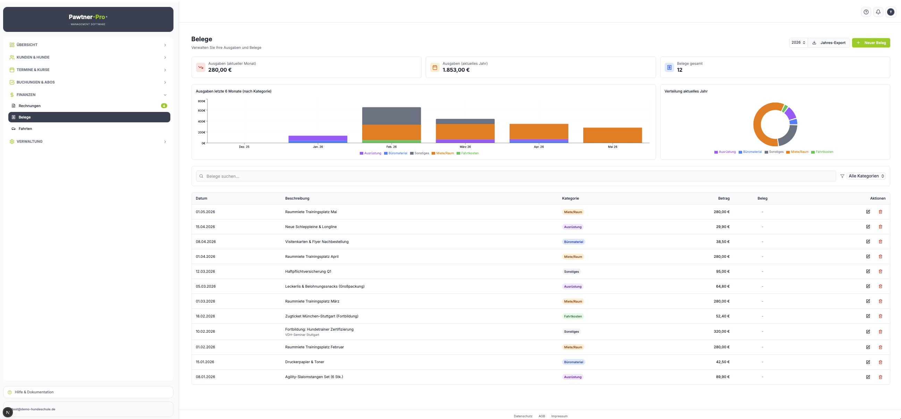Open the Alle Kategorien filter dropdown
901x419 pixels.
click(866, 176)
